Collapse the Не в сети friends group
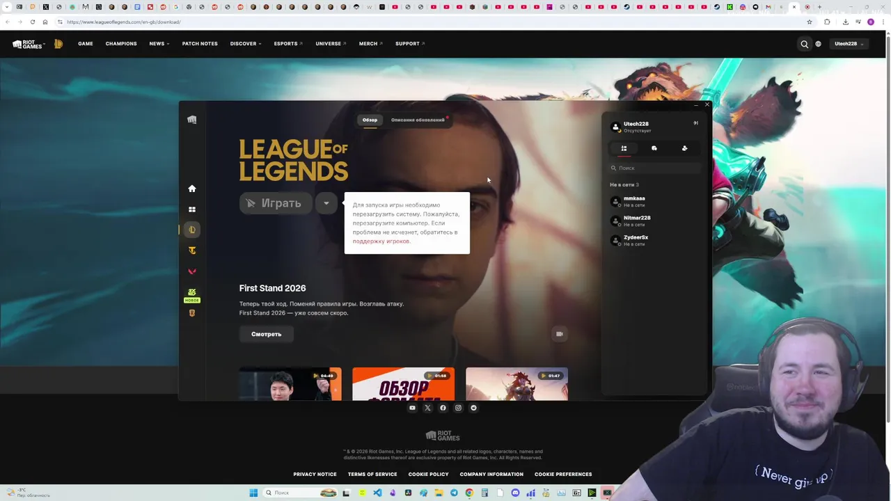This screenshot has height=501, width=891. tap(624, 185)
